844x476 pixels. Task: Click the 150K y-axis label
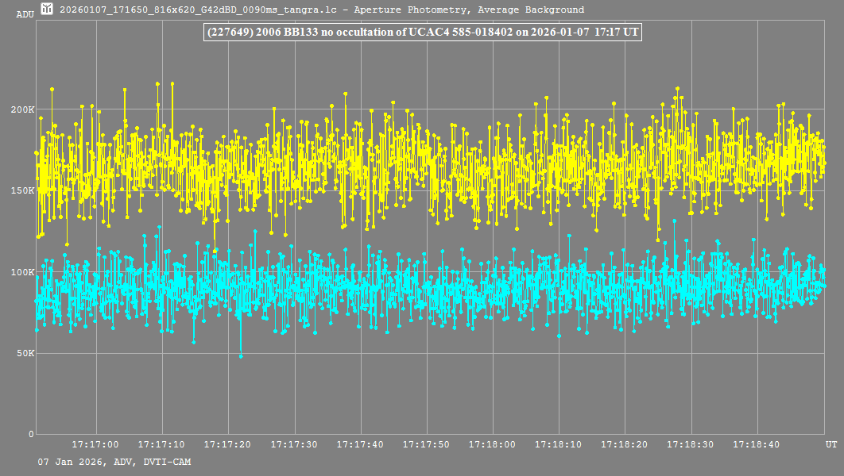[x=21, y=190]
